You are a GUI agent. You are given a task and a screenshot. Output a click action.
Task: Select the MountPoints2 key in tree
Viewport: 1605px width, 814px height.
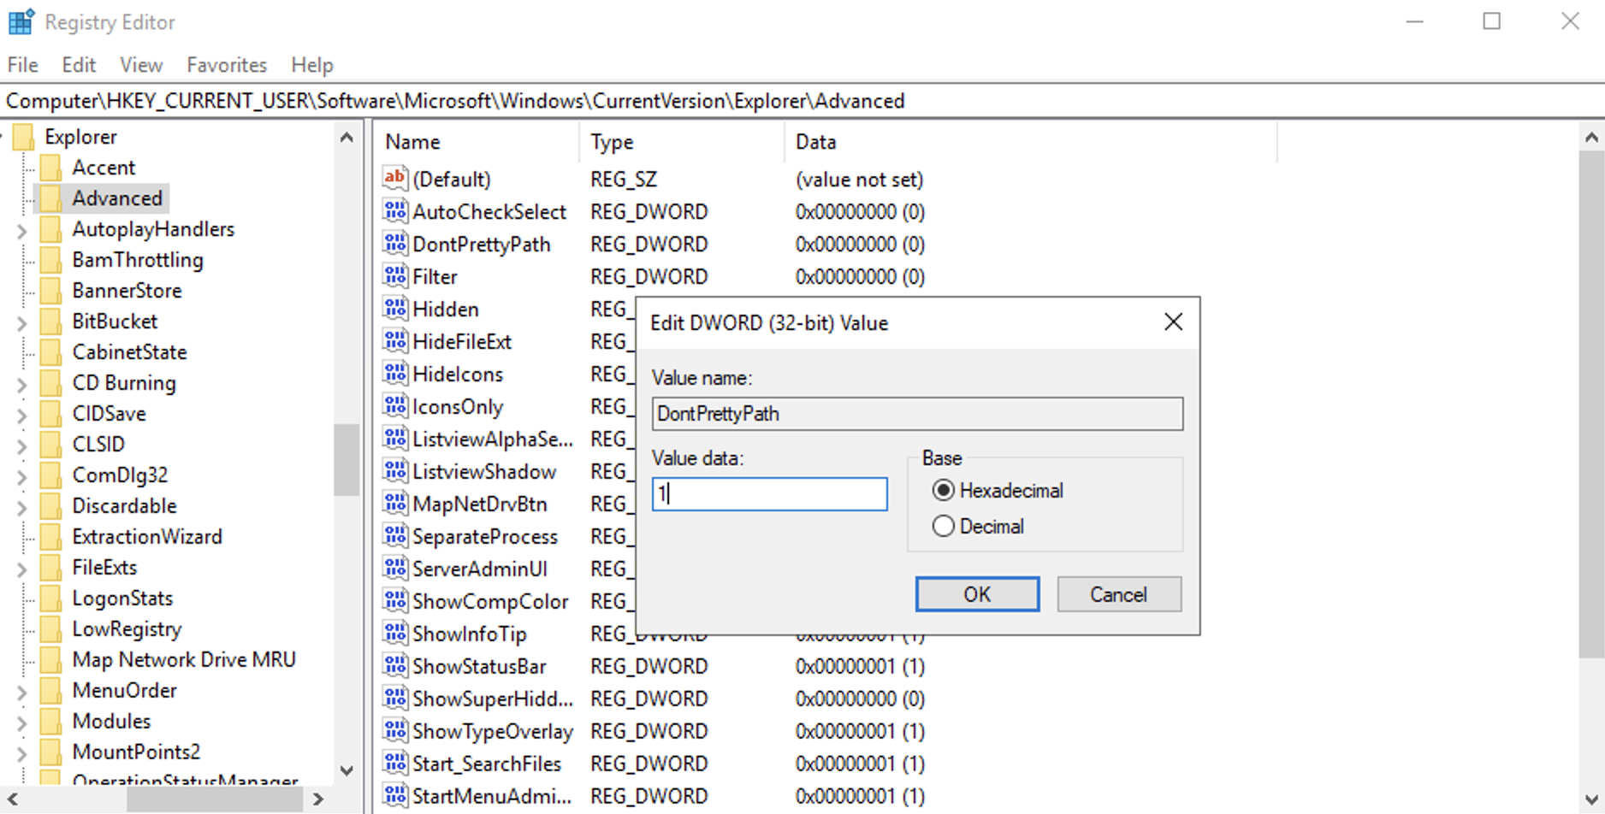pyautogui.click(x=136, y=752)
